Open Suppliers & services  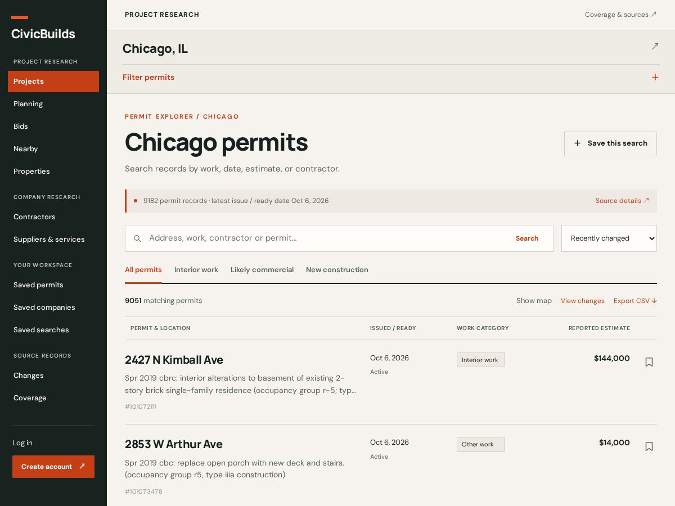(x=53, y=240)
